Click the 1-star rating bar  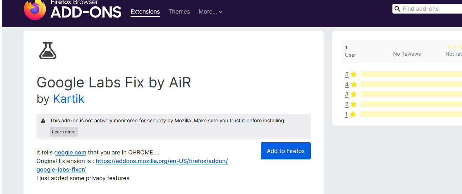point(411,114)
